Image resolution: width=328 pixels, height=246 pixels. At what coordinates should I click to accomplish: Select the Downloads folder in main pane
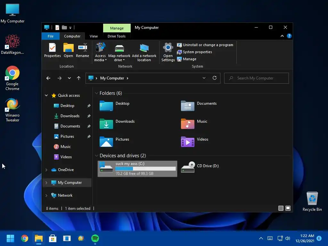click(106, 124)
